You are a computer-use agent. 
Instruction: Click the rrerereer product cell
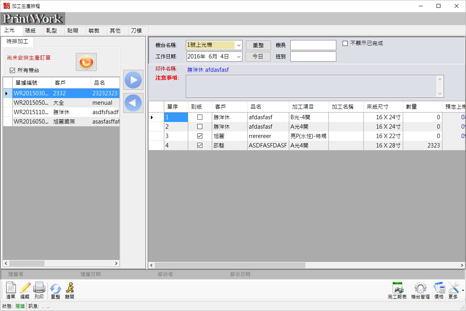tap(268, 136)
